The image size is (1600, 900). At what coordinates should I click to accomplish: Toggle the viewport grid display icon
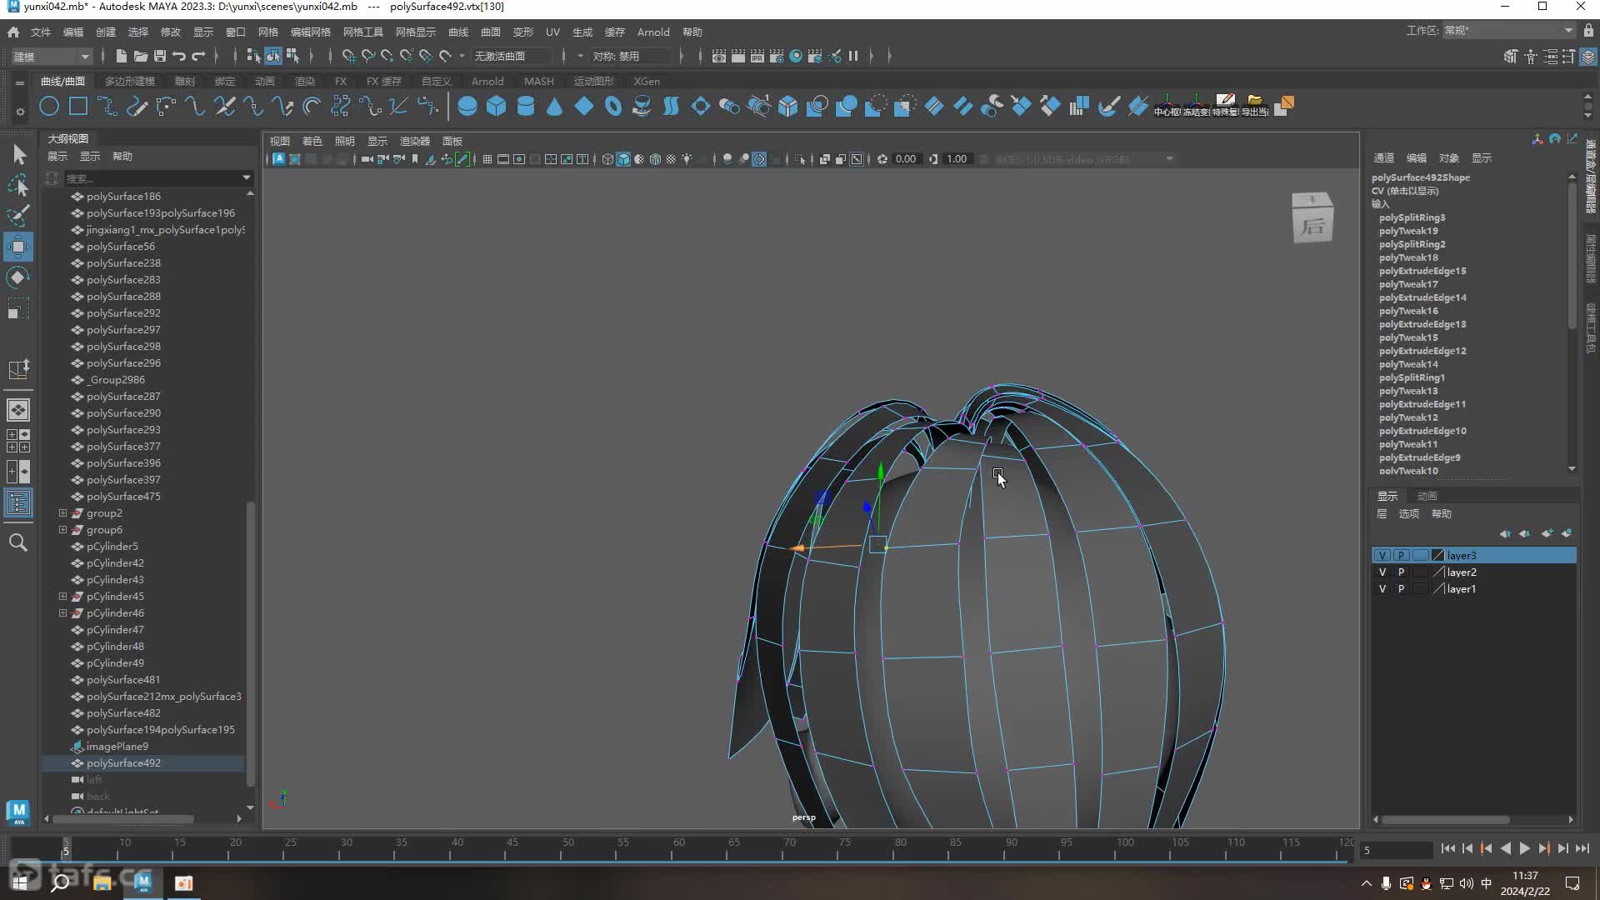[x=487, y=159]
